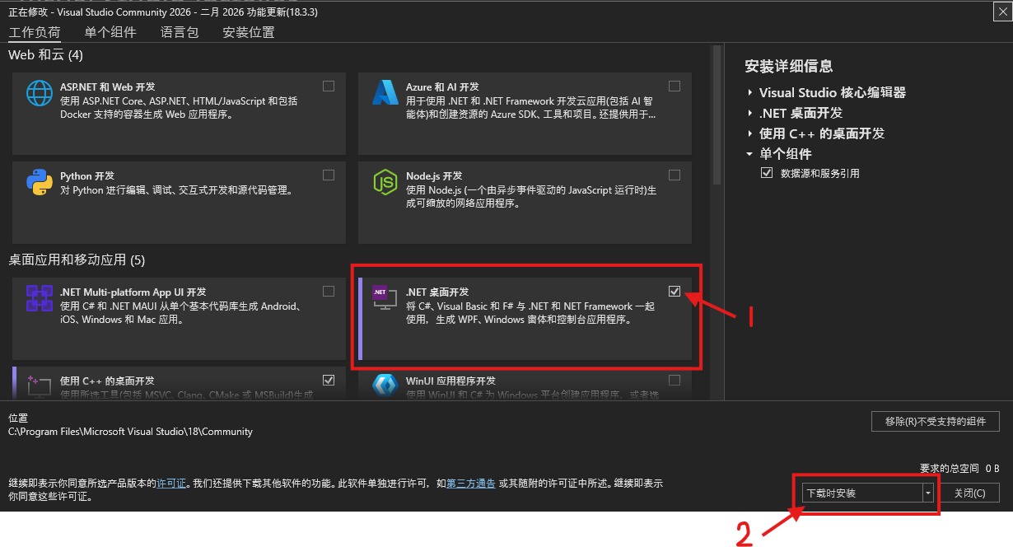Click the Web 和云 (4) heading
The image size is (1013, 547).
click(46, 55)
